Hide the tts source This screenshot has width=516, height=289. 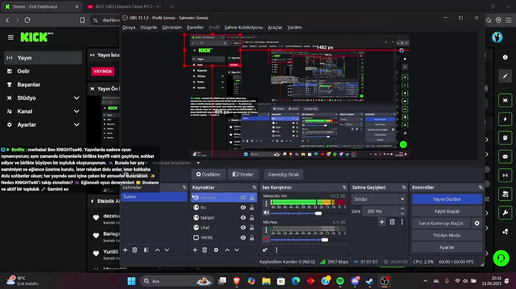[x=243, y=208]
